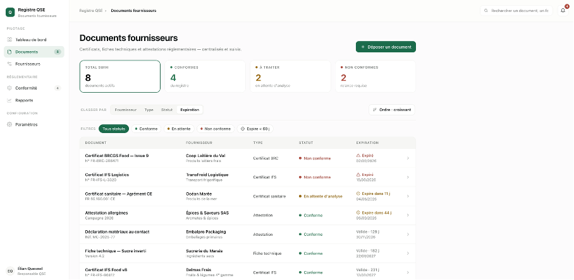This screenshot has width=574, height=280.
Task: Filter by Tous statuts chip
Action: [x=114, y=129]
